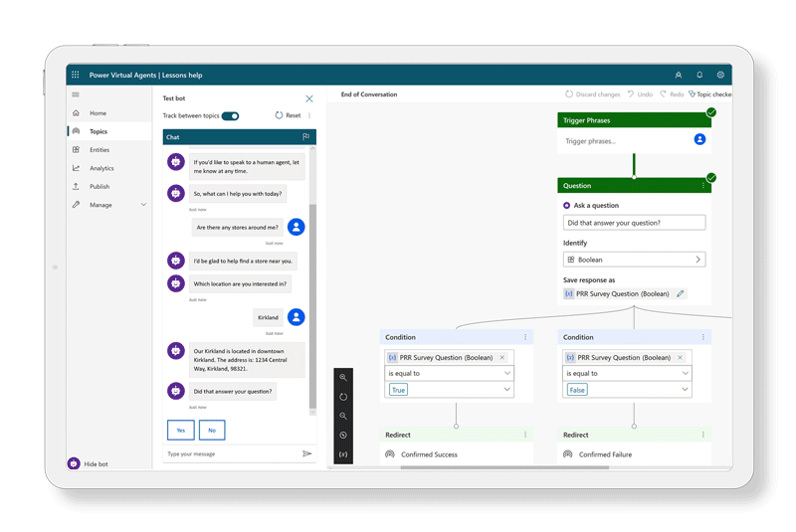Click the 'Are there any stores around me?' message
The height and width of the screenshot is (532, 796).
click(237, 227)
